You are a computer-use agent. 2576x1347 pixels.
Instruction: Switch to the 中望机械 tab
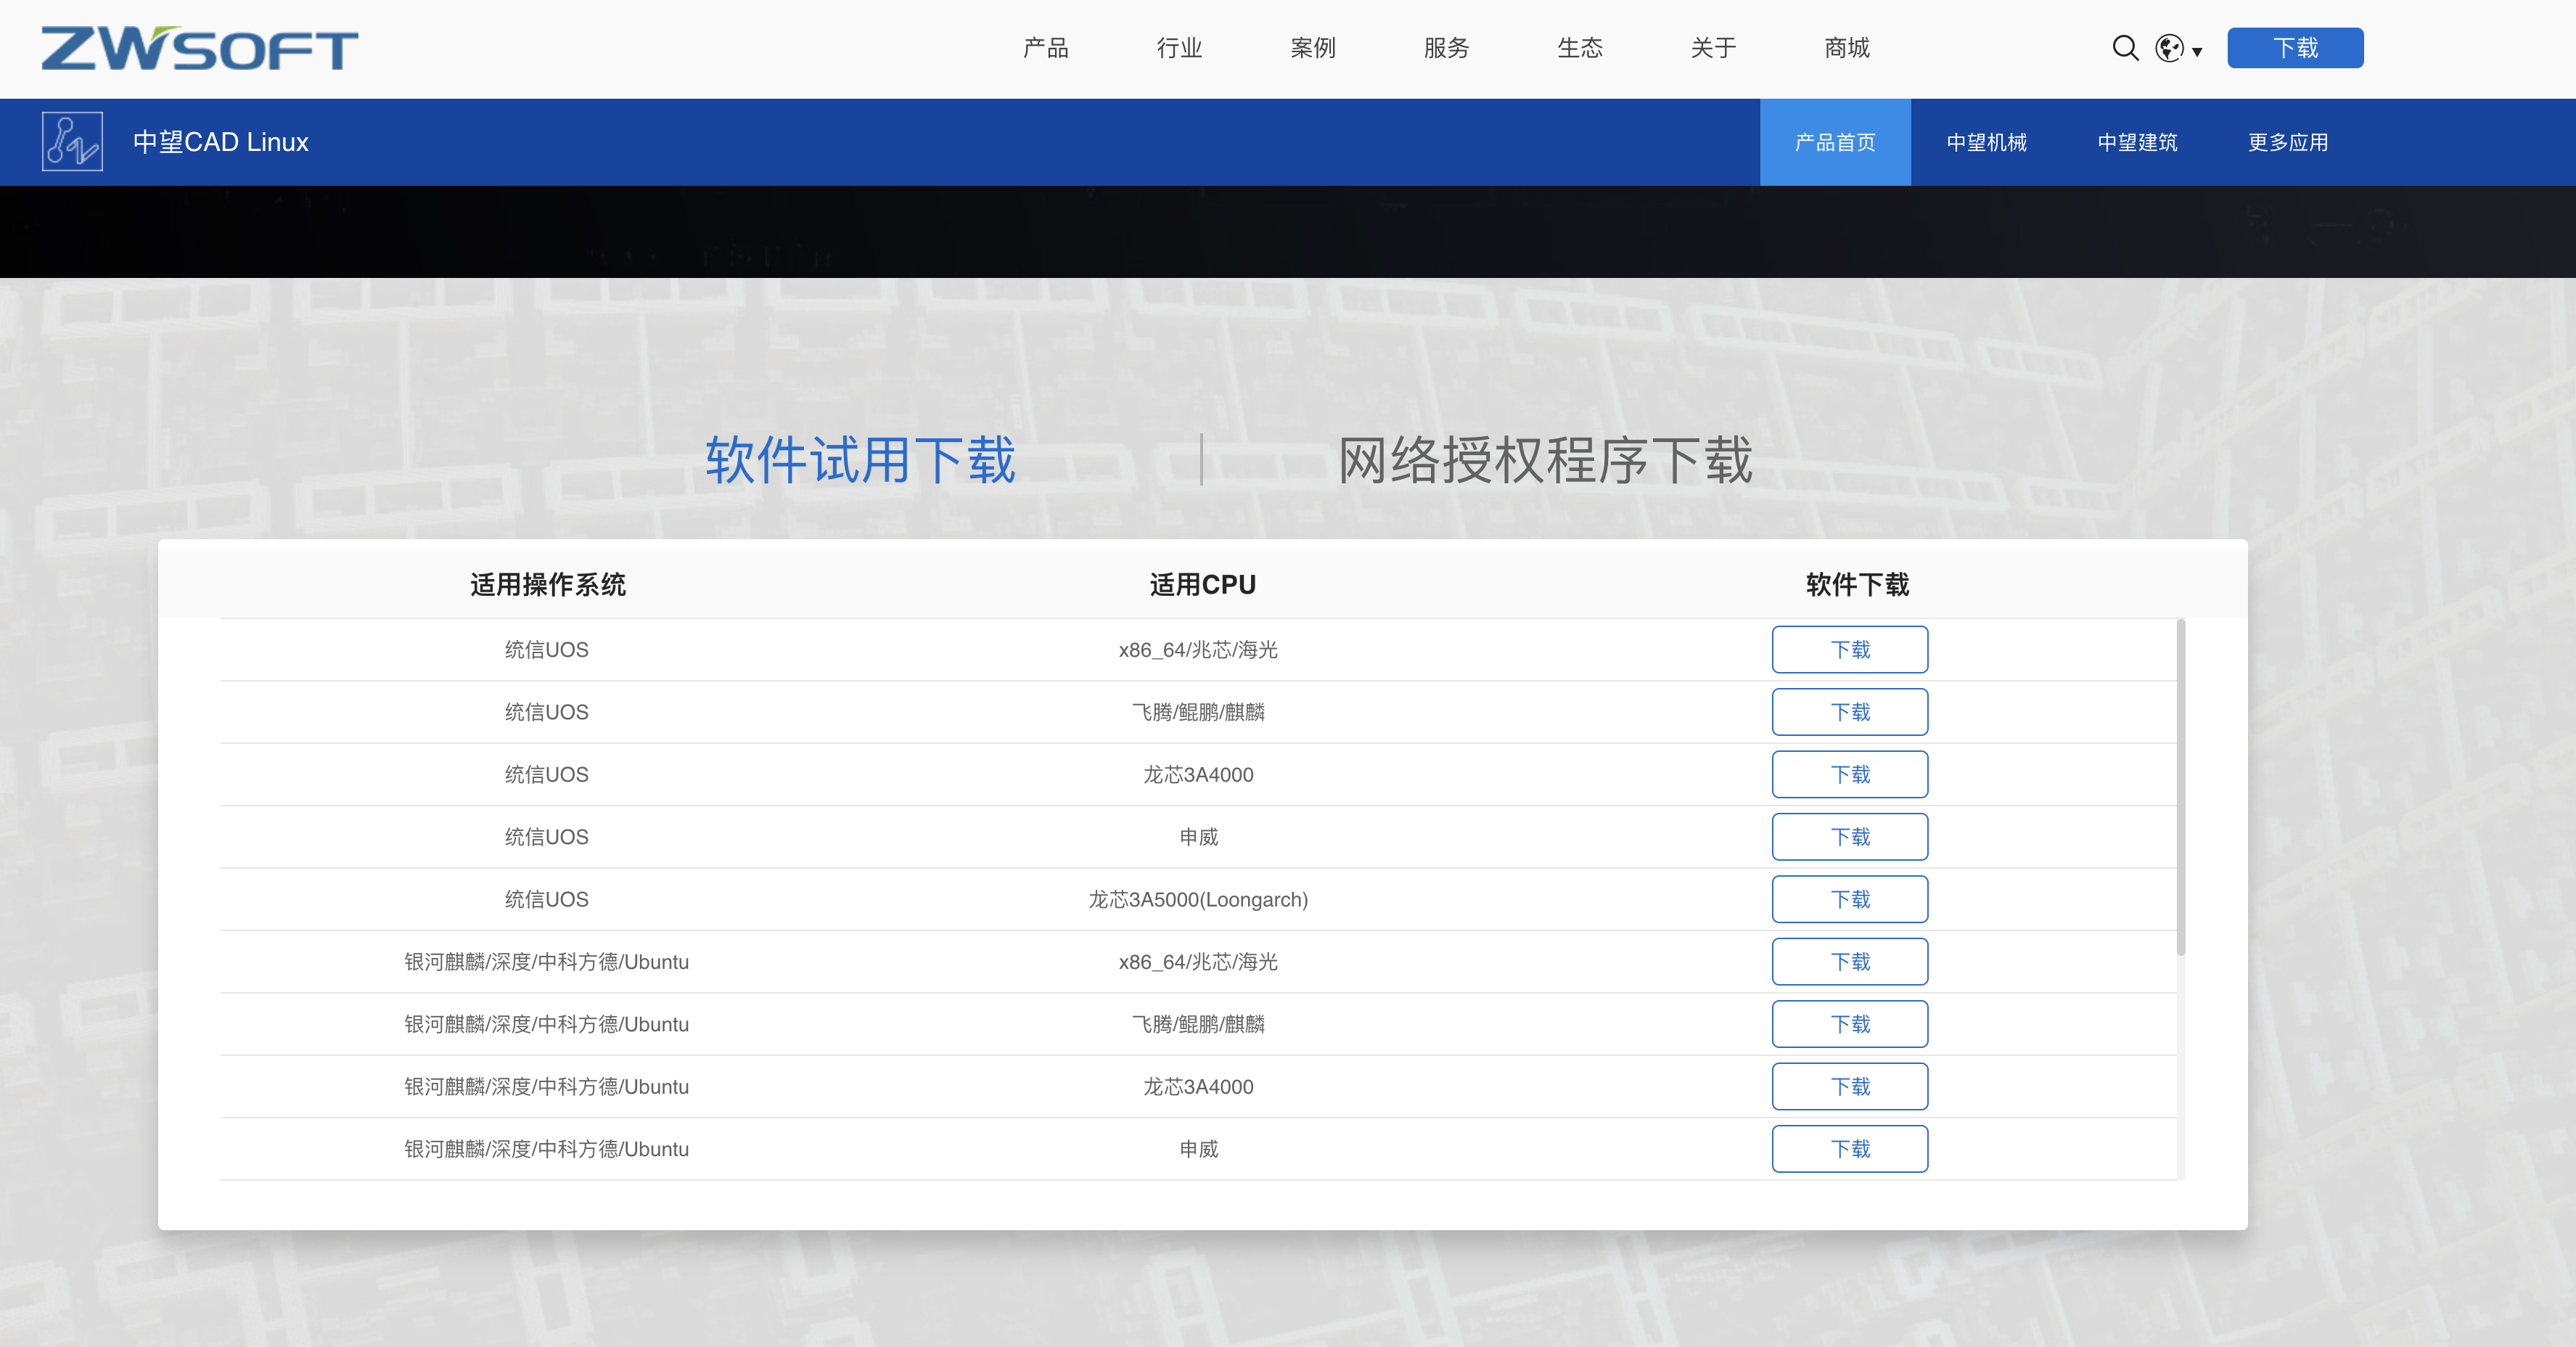pos(1986,142)
